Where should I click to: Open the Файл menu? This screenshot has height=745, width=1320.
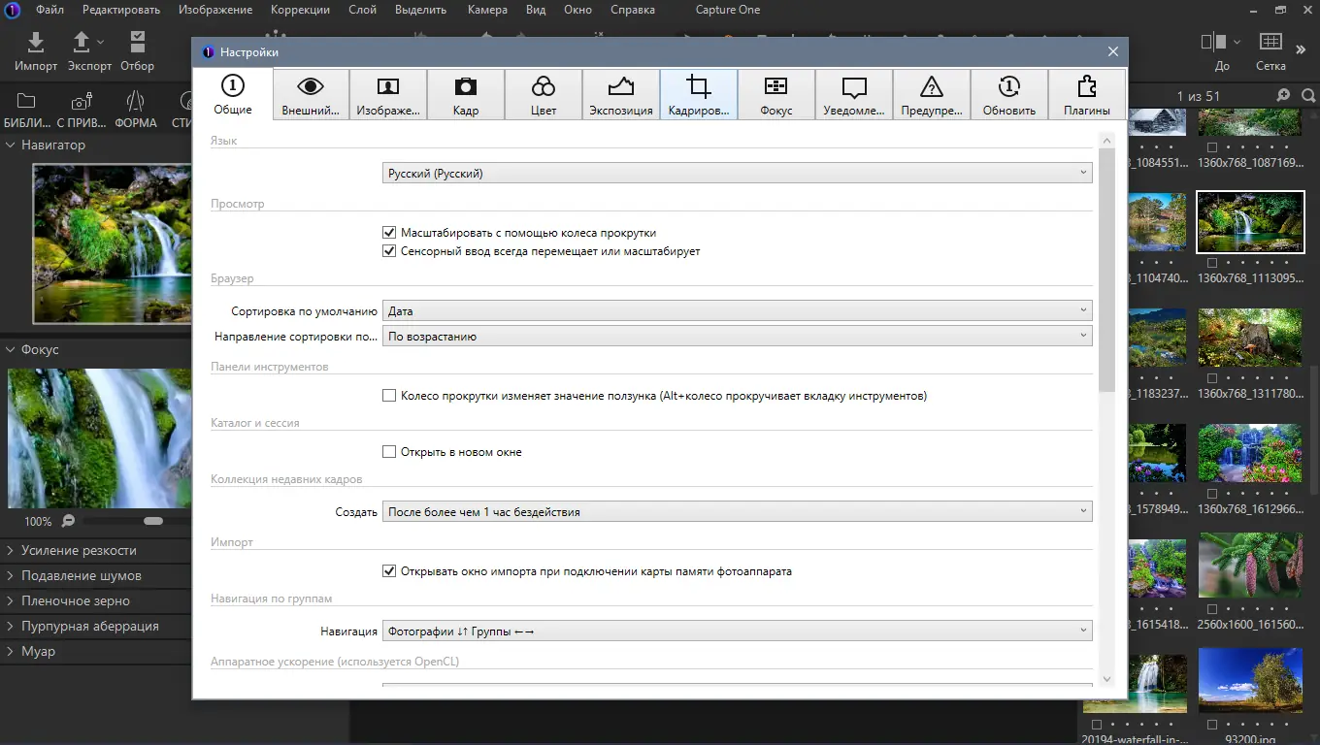[x=50, y=10]
